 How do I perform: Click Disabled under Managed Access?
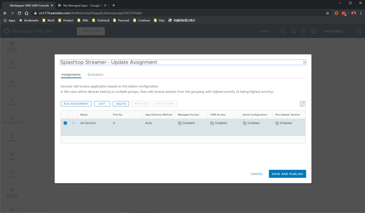coord(186,123)
